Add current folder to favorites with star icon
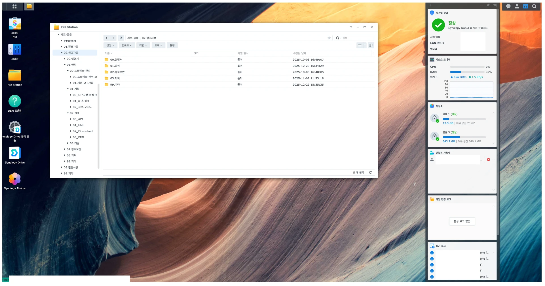Image resolution: width=545 pixels, height=286 pixels. [329, 38]
